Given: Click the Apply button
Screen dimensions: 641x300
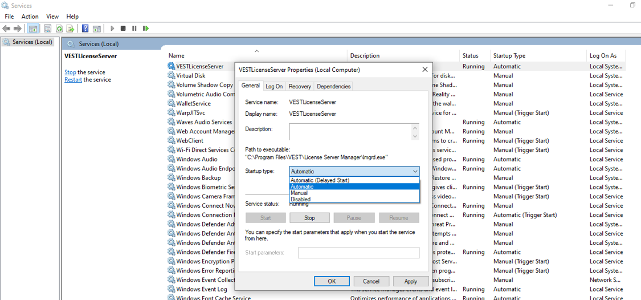Looking at the screenshot, I should 410,281.
